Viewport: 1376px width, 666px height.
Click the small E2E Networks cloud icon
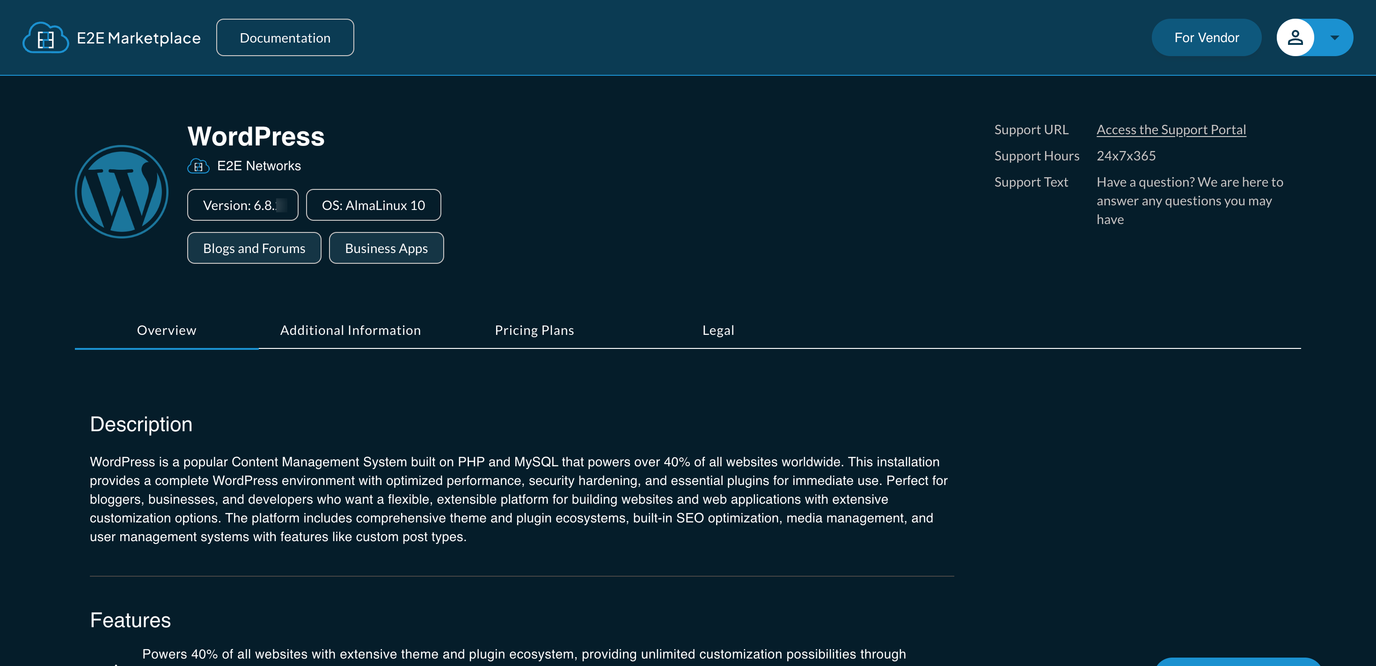click(x=198, y=166)
